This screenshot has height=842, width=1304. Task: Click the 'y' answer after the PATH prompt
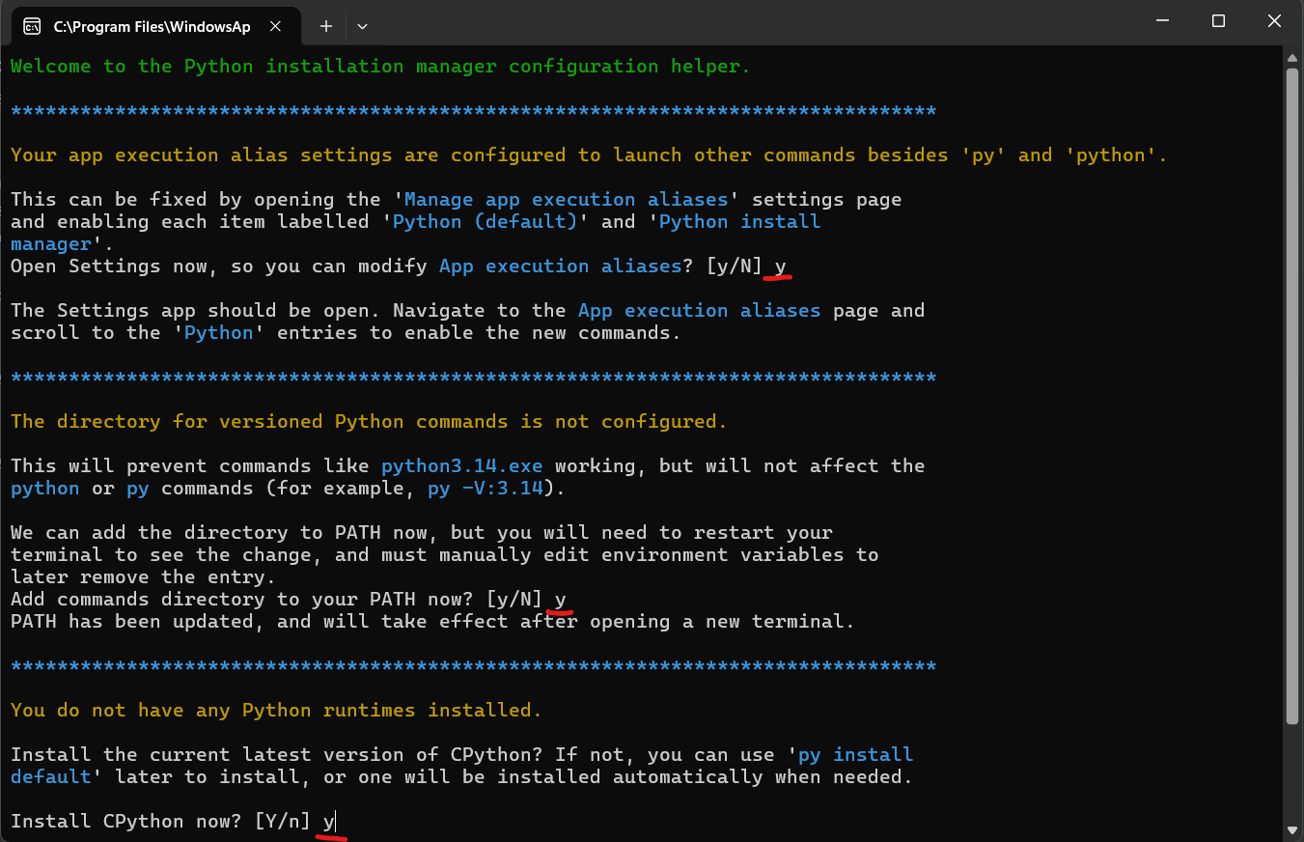point(560,600)
